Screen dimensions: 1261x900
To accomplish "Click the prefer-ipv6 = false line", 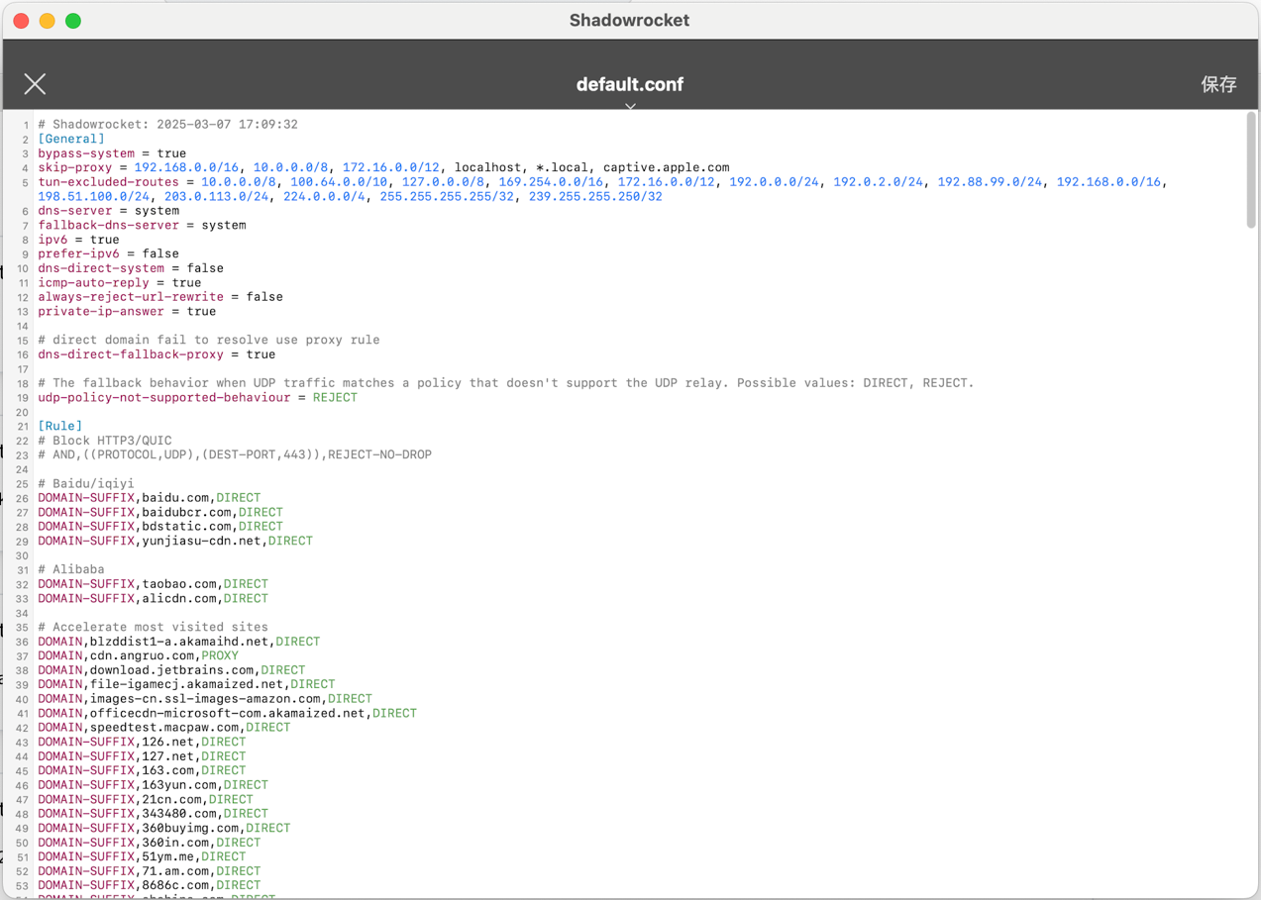I will point(109,254).
